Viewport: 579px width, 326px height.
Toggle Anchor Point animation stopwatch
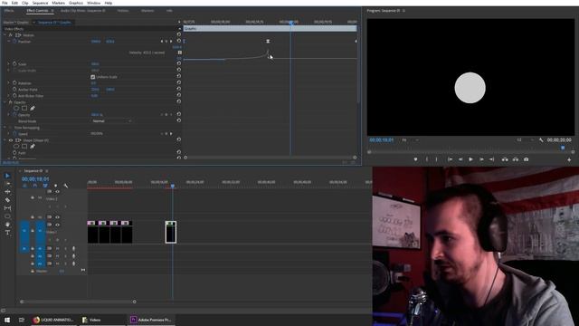[14, 90]
